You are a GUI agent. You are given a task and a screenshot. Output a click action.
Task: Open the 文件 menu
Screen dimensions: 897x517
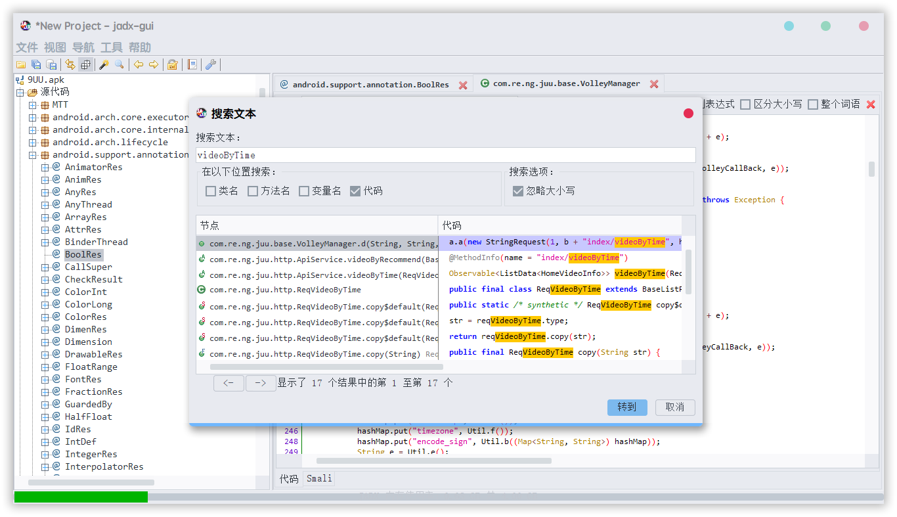click(x=27, y=47)
